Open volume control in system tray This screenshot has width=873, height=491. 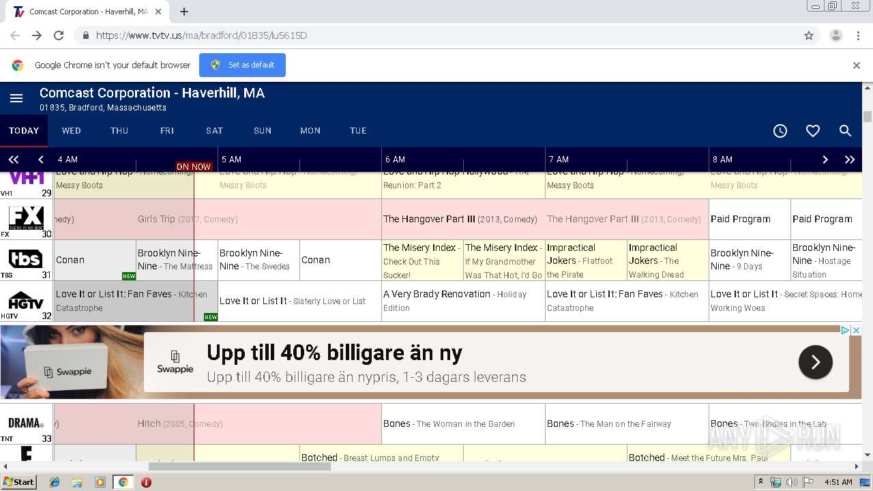[792, 482]
